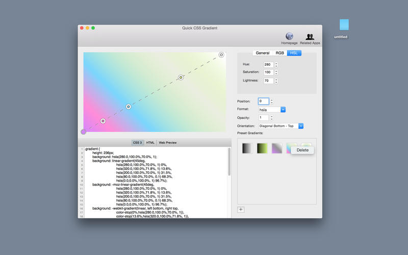This screenshot has width=408, height=255.
Task: Add a new preset gradient with plus button
Action: tap(241, 210)
